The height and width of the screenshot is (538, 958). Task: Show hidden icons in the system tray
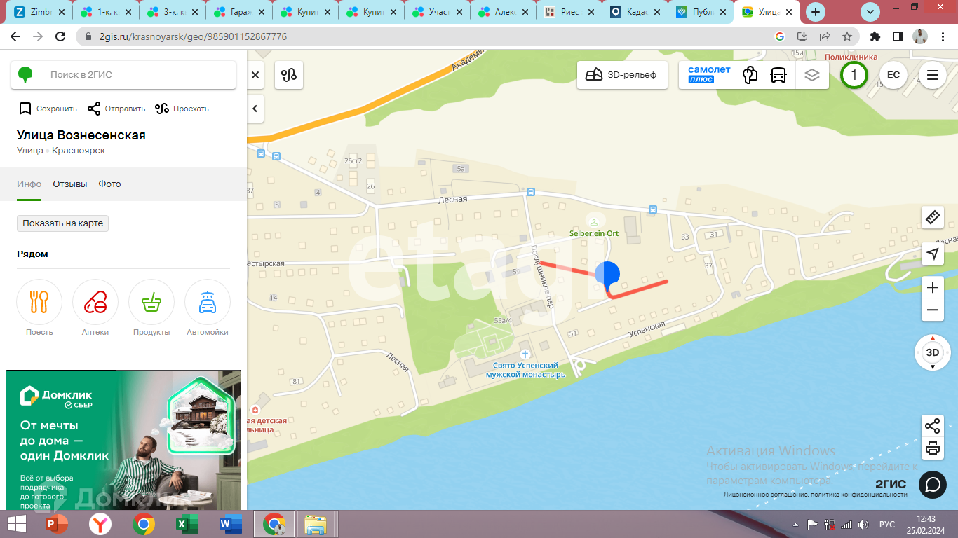795,524
